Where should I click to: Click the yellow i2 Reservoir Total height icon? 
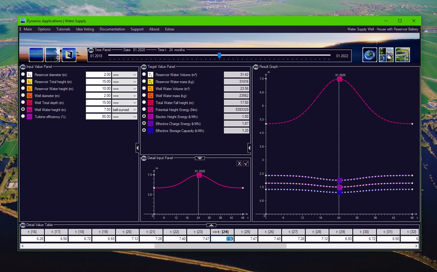coord(29,82)
